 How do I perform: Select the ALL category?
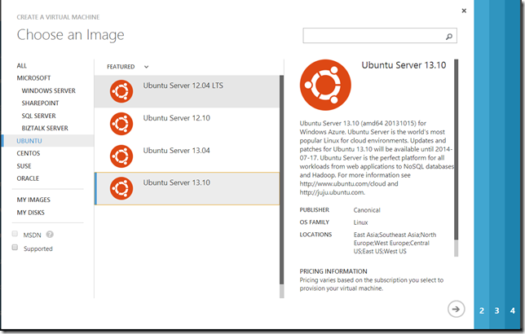click(x=22, y=66)
